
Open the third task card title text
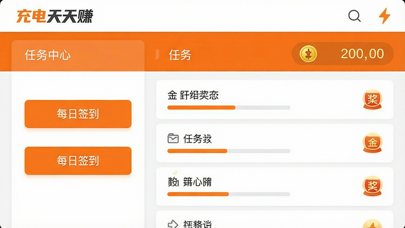[190, 182]
